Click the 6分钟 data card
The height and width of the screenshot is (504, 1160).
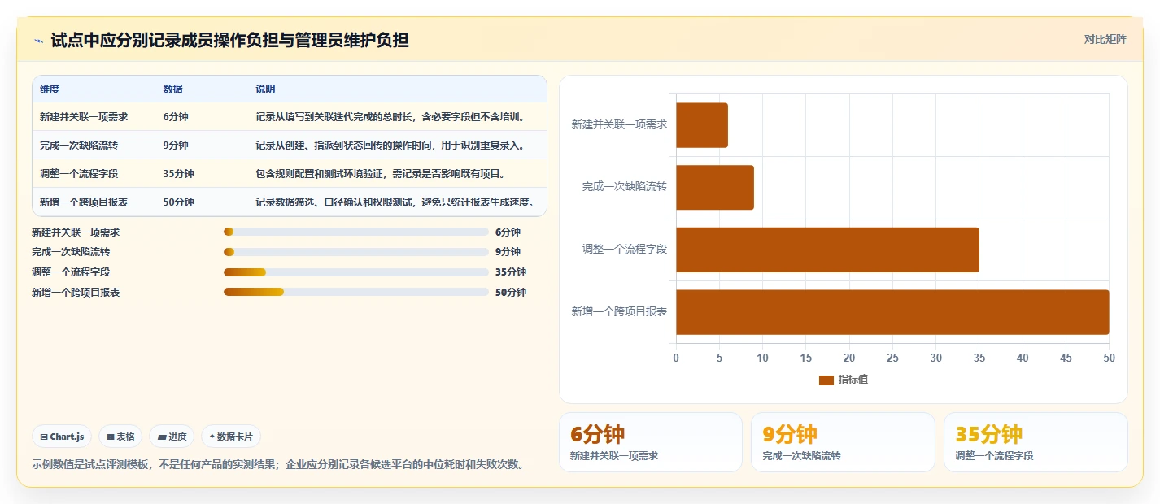pos(651,442)
